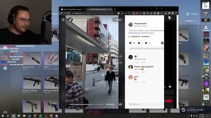Open Originalton - ohnepixel sound link
Image resolution: width=211 pixels, height=118 pixels.
click(140, 36)
